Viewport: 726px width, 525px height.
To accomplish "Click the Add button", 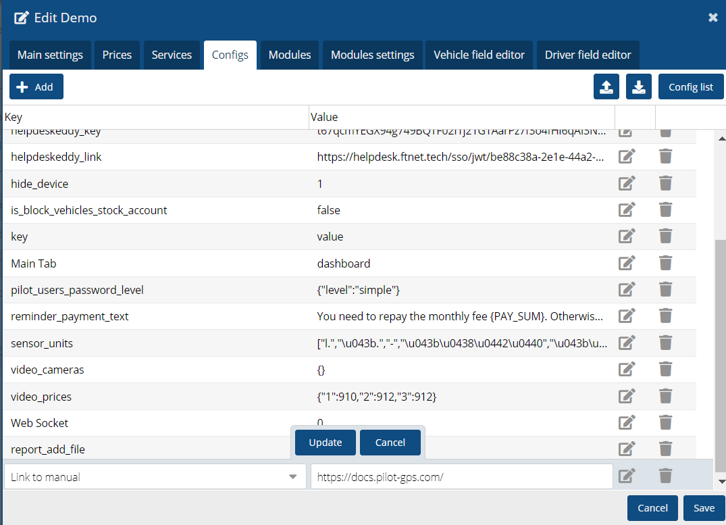I will pyautogui.click(x=36, y=86).
